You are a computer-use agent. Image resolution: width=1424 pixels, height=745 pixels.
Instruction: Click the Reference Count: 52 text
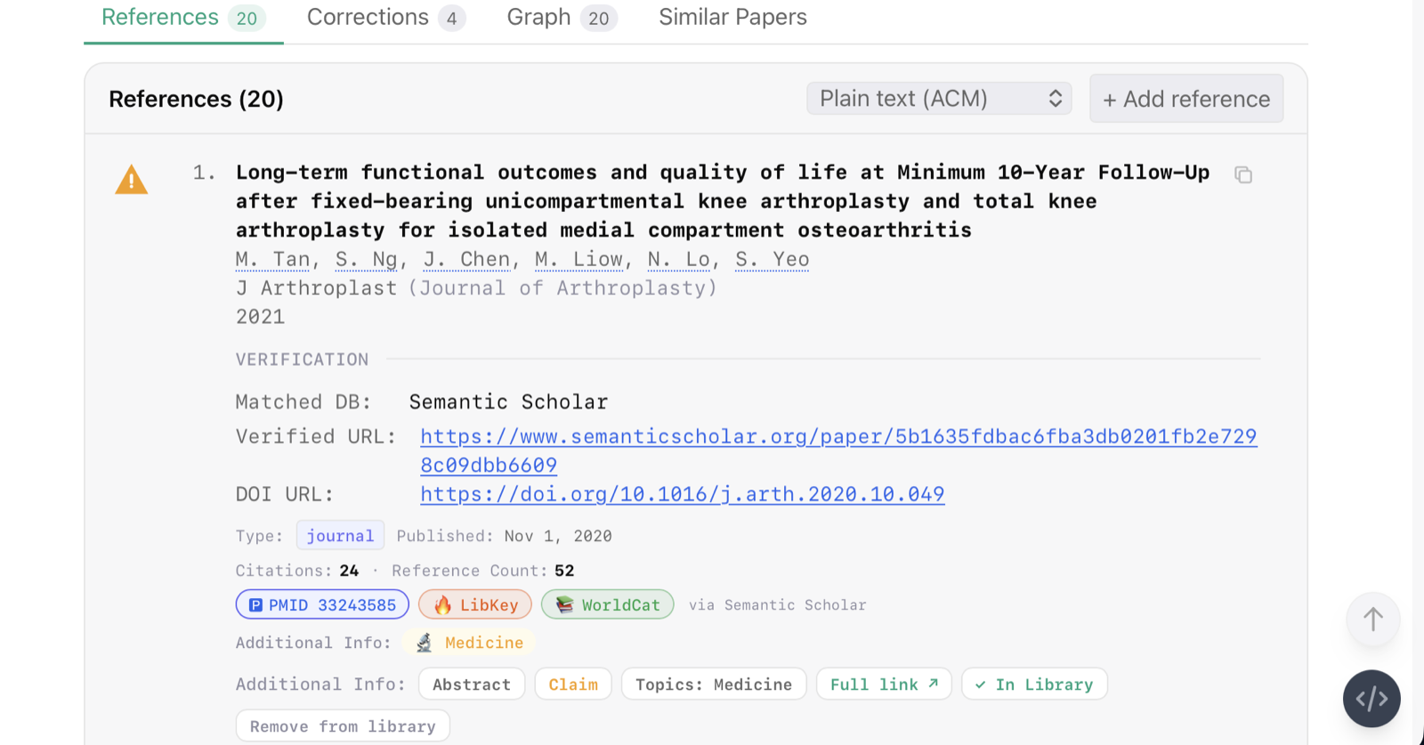point(483,571)
